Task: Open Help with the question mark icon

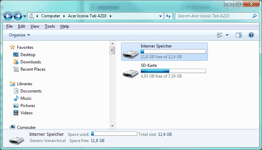Action: (251, 35)
